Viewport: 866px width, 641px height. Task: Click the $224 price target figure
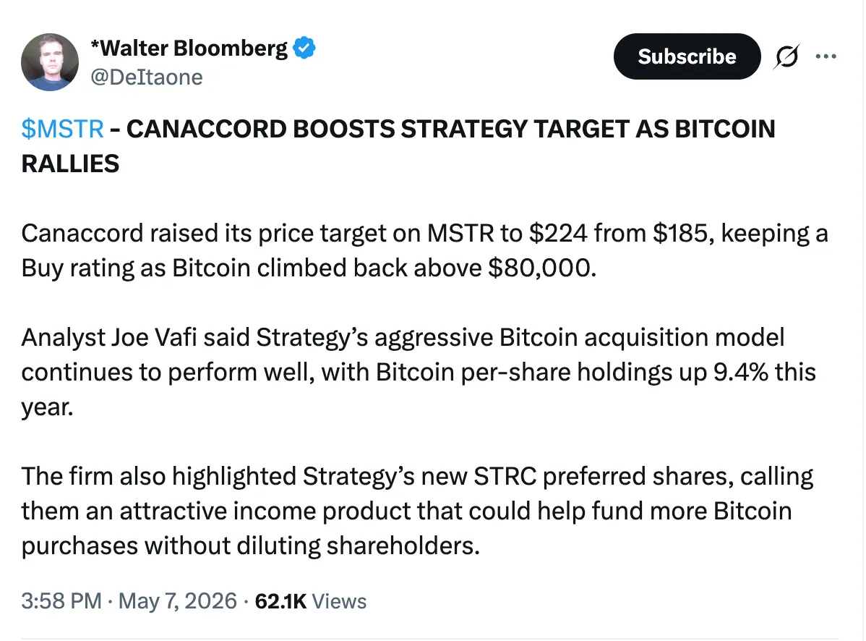click(558, 233)
